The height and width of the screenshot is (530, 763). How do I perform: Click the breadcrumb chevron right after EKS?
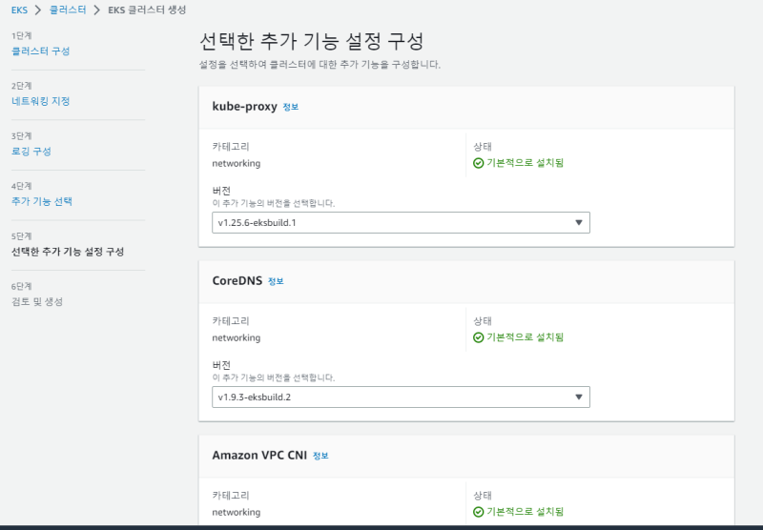tap(39, 10)
